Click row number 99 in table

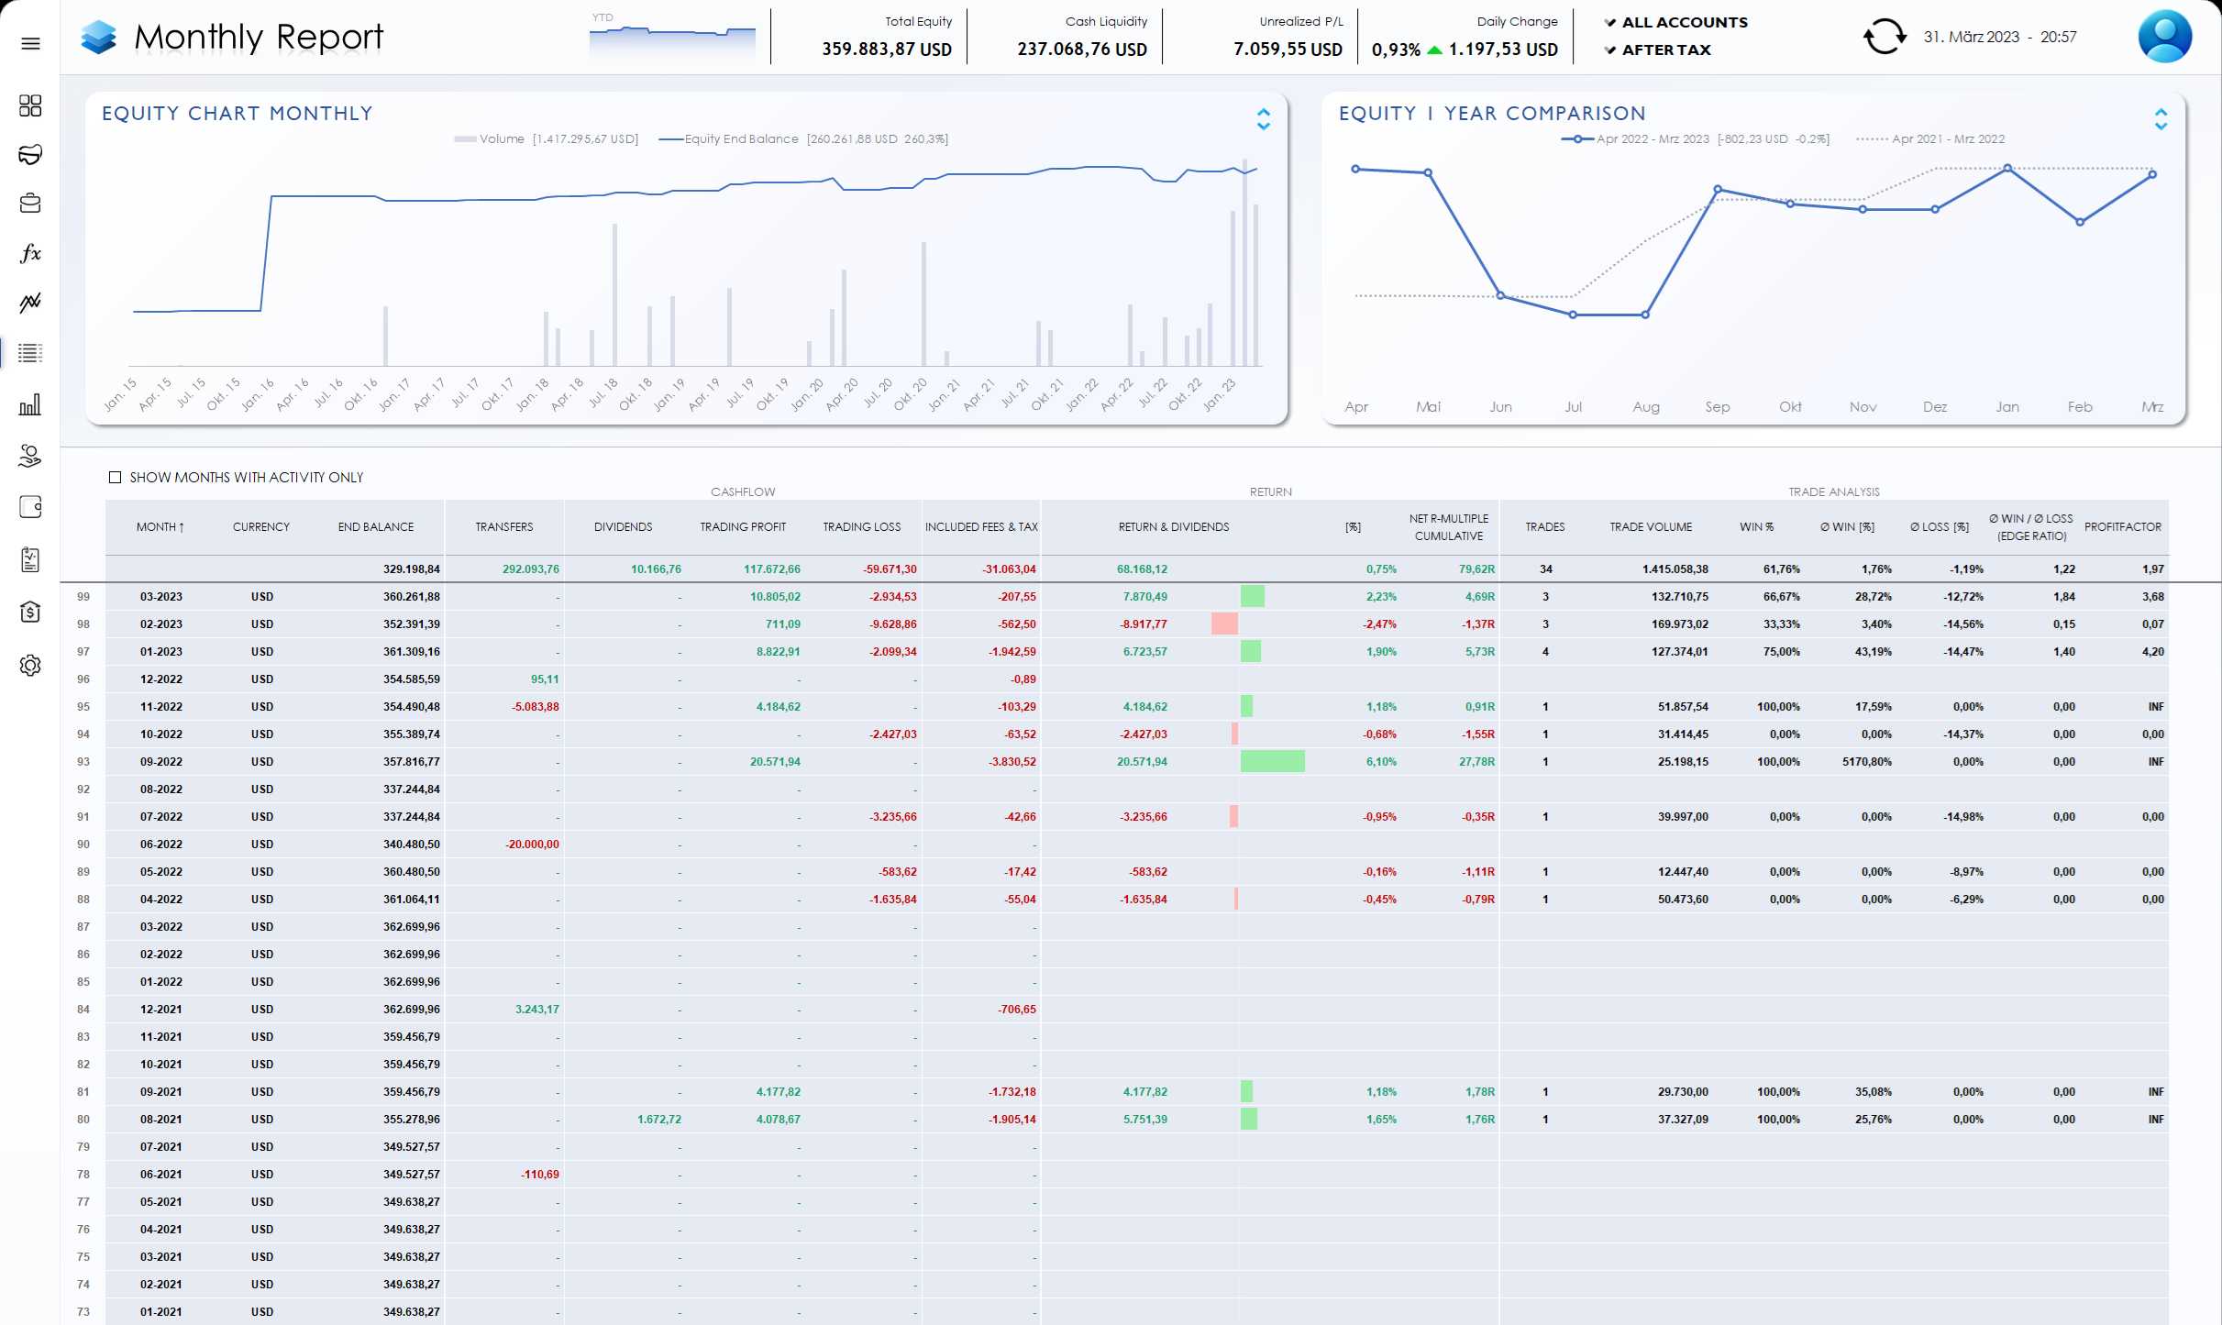coord(83,596)
